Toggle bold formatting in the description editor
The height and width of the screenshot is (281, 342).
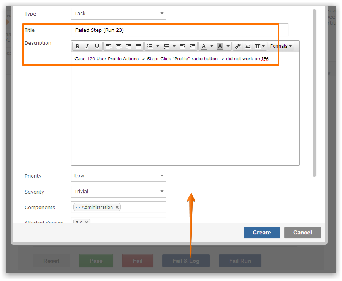[x=77, y=46]
